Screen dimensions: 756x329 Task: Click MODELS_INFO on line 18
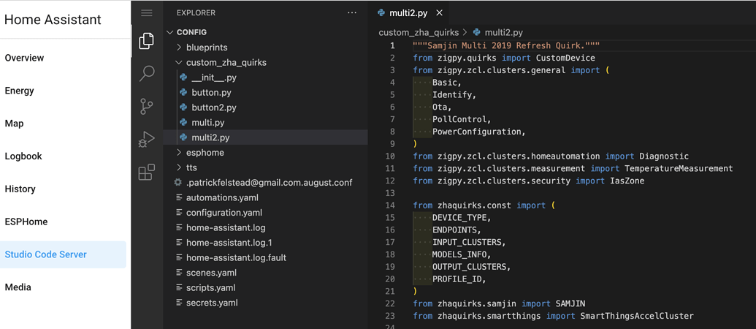click(x=461, y=254)
